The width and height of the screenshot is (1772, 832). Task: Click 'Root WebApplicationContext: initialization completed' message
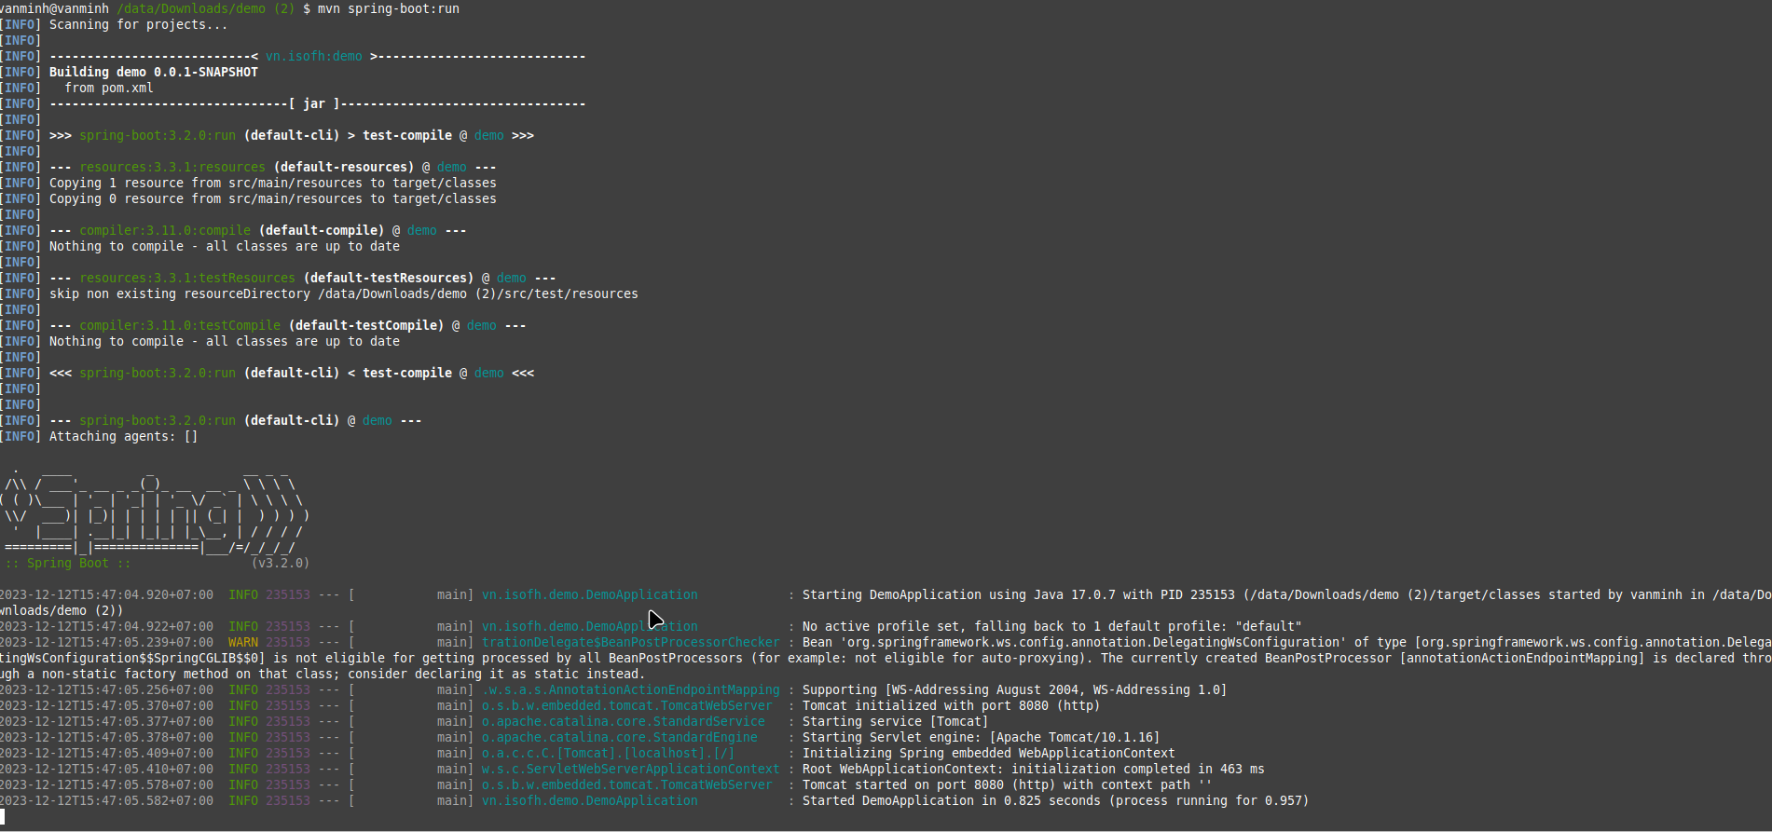click(1034, 769)
